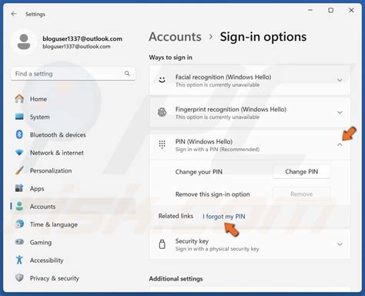Click the I forgot my PIN link

click(x=224, y=217)
